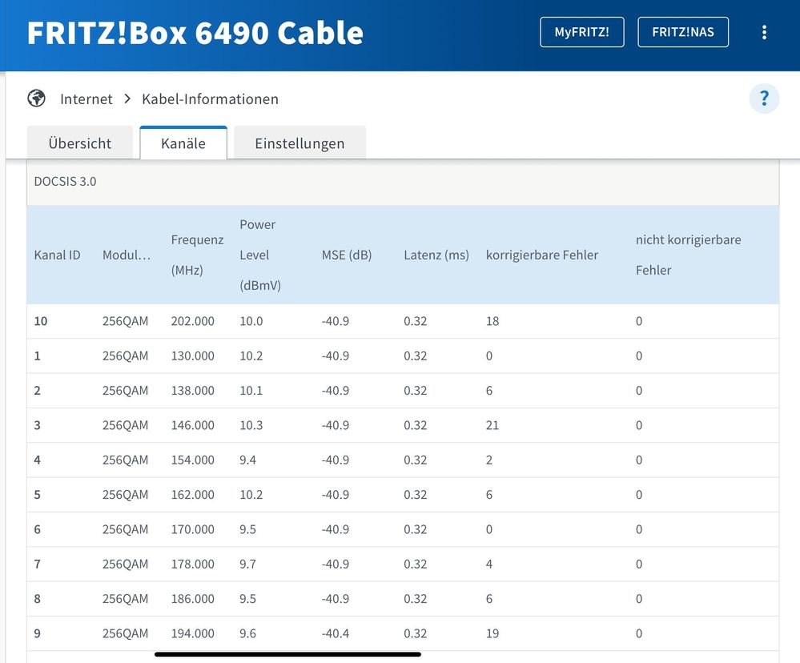The height and width of the screenshot is (663, 800).
Task: Click frequency 186.000 cell
Action: [192, 599]
